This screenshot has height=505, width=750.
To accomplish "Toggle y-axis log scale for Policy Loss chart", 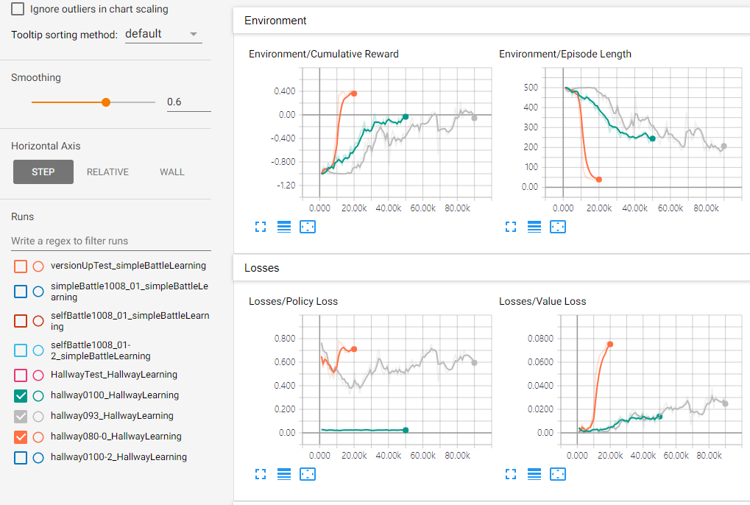I will [x=284, y=474].
